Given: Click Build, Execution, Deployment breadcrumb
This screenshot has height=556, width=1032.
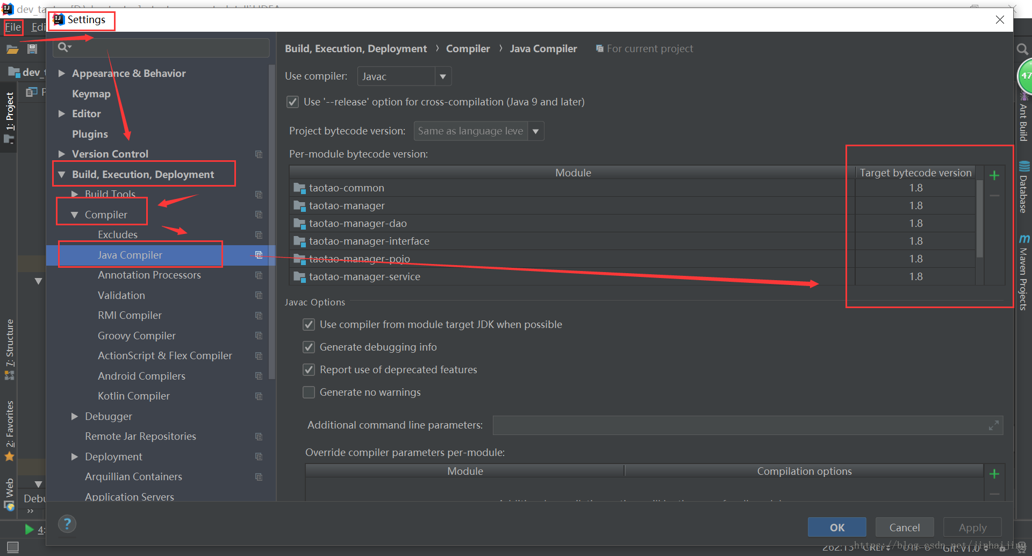Looking at the screenshot, I should [x=356, y=49].
